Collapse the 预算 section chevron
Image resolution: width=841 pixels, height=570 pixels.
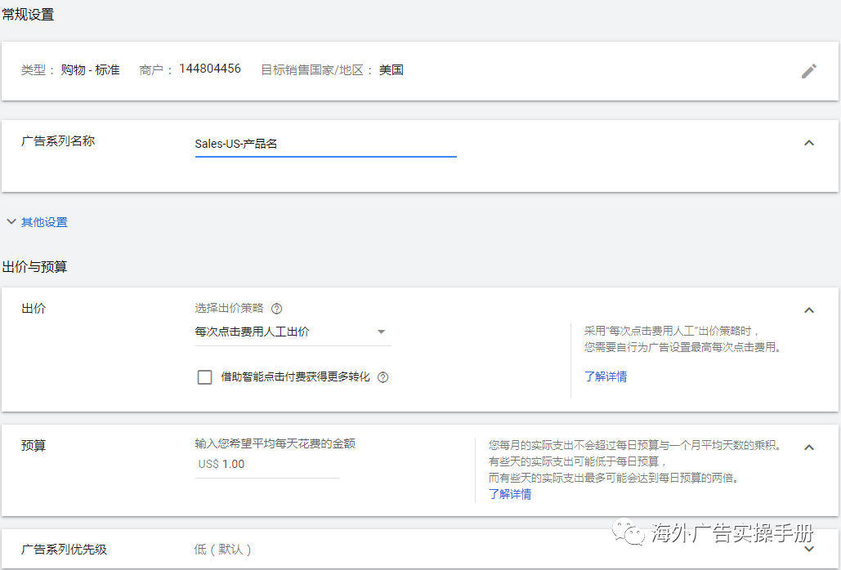[809, 447]
